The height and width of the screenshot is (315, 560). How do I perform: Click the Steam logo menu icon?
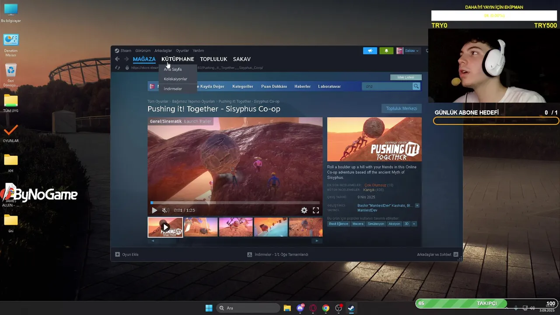click(x=117, y=51)
